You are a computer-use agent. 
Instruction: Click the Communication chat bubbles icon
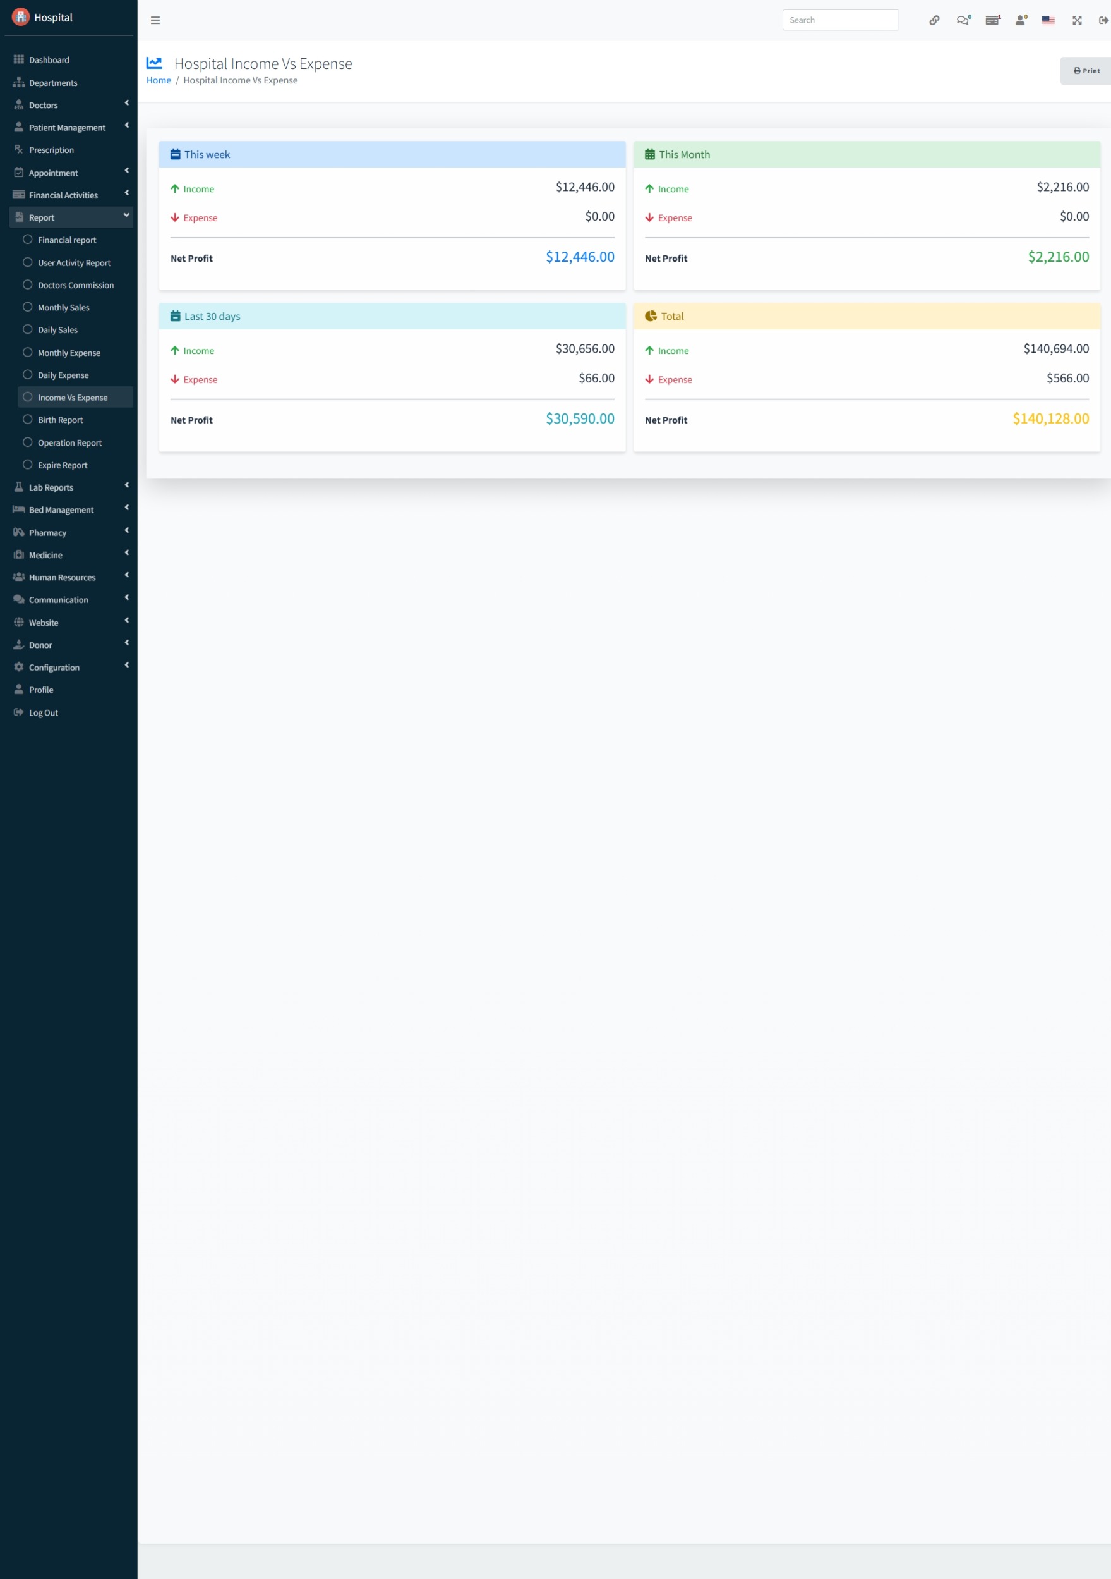point(18,600)
